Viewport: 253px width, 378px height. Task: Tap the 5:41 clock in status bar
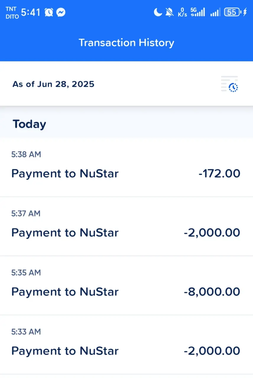tap(31, 12)
